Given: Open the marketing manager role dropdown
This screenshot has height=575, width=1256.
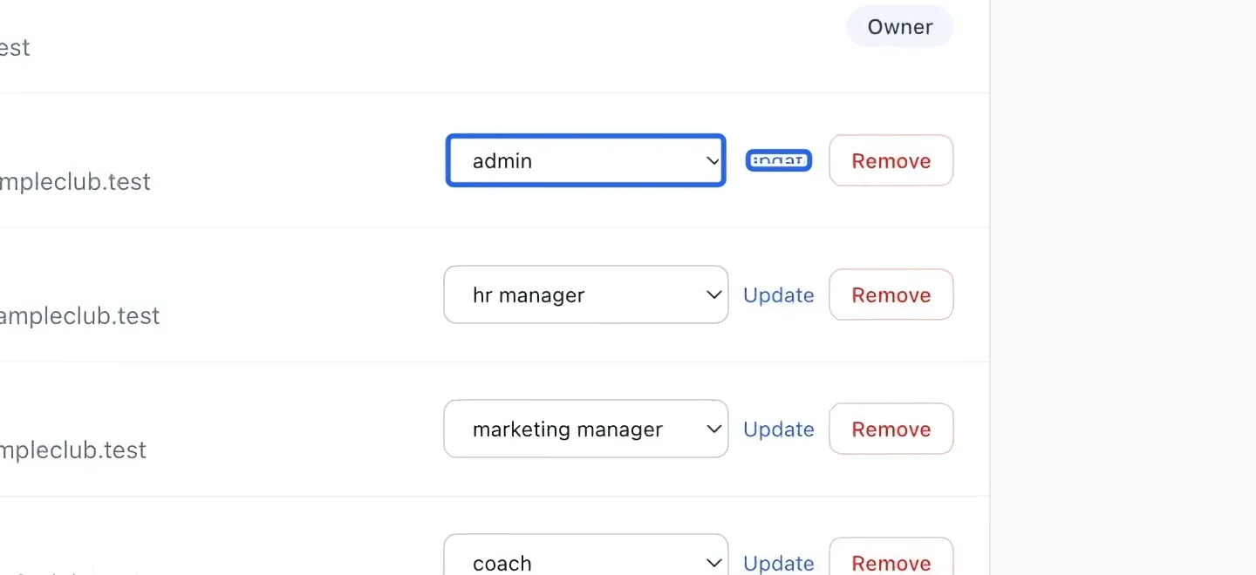Looking at the screenshot, I should [x=585, y=429].
